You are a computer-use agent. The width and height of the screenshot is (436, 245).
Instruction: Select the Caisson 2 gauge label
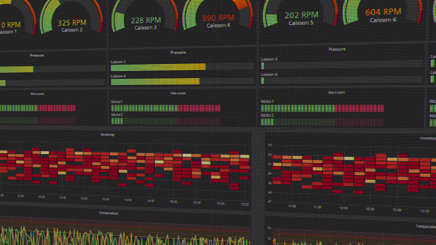pos(72,30)
